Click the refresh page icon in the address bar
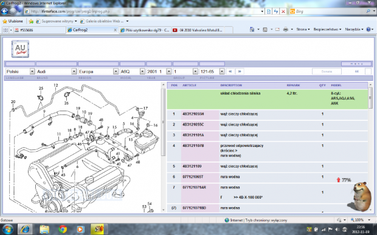The height and width of the screenshot is (235, 377). point(276,12)
